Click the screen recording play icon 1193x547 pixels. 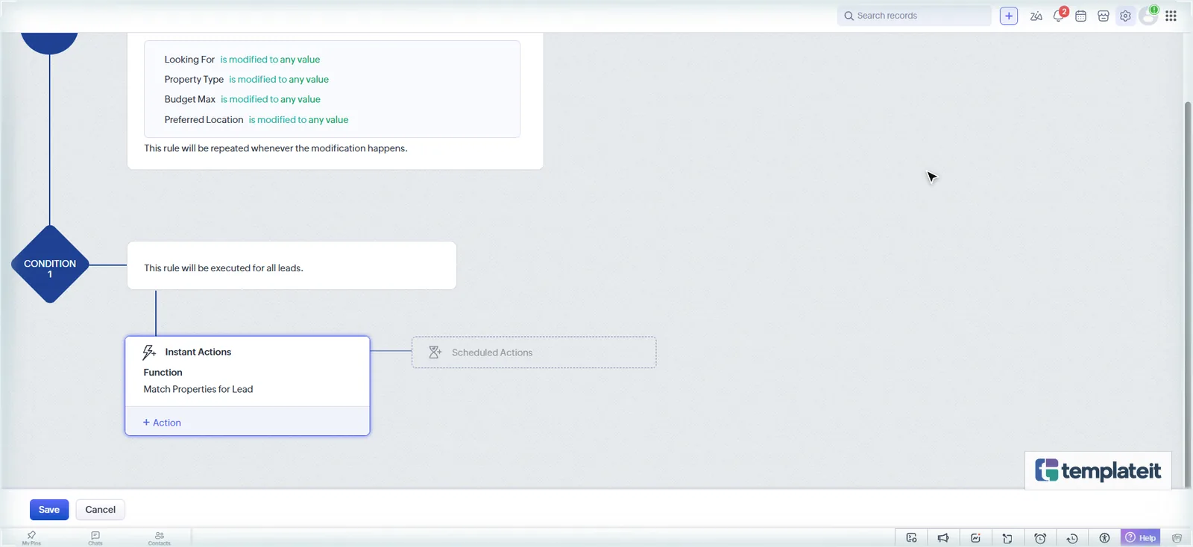[x=911, y=538]
